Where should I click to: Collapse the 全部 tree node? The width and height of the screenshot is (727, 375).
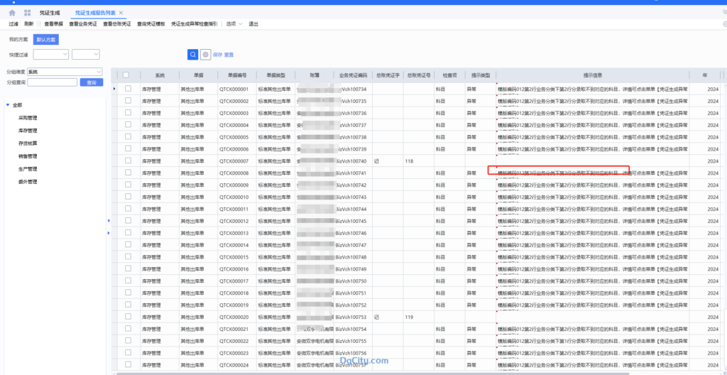tap(8, 105)
